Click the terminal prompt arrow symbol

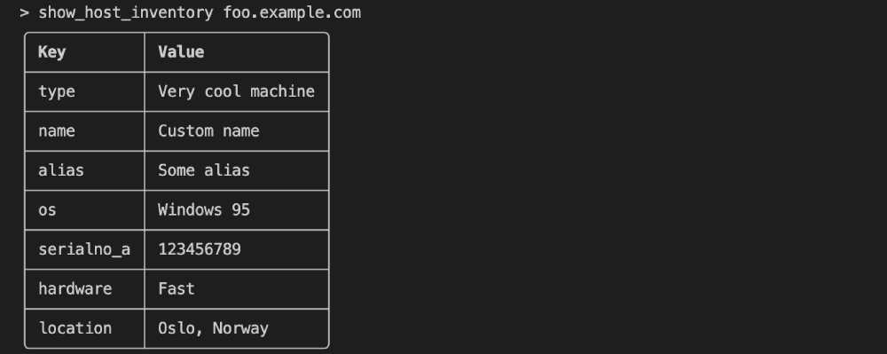(x=24, y=12)
